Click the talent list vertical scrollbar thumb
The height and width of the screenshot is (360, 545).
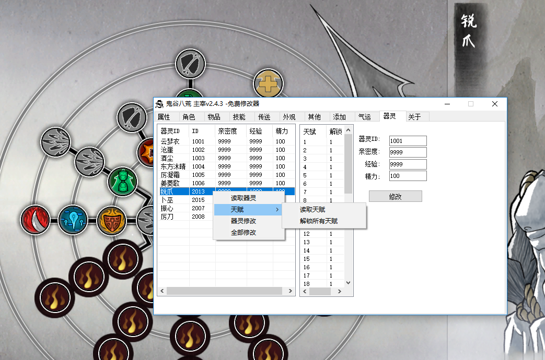click(x=349, y=164)
